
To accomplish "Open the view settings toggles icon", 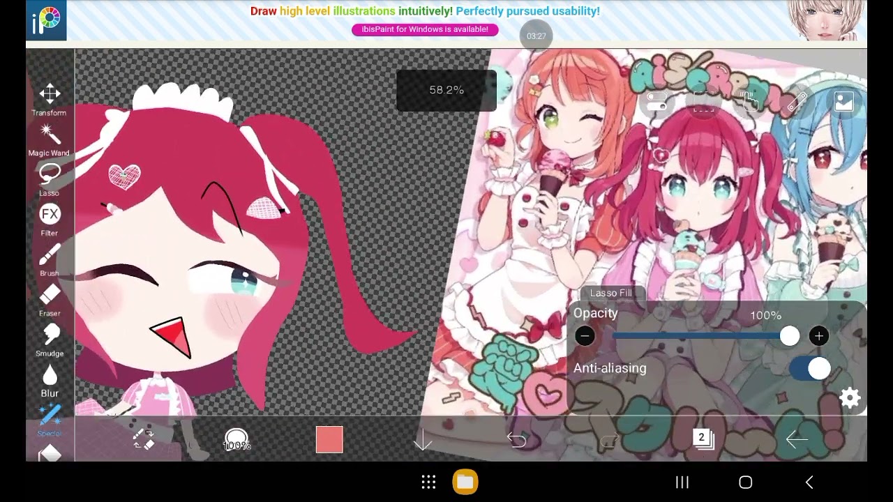I will pyautogui.click(x=656, y=102).
